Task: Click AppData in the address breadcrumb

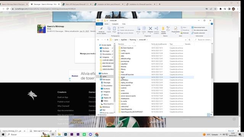Action: [x=124, y=40]
